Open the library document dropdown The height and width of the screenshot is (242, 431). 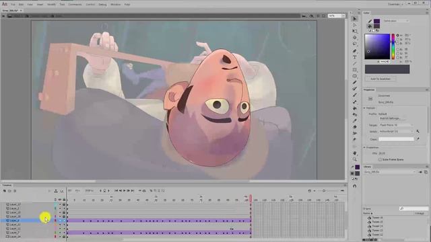coord(390,172)
